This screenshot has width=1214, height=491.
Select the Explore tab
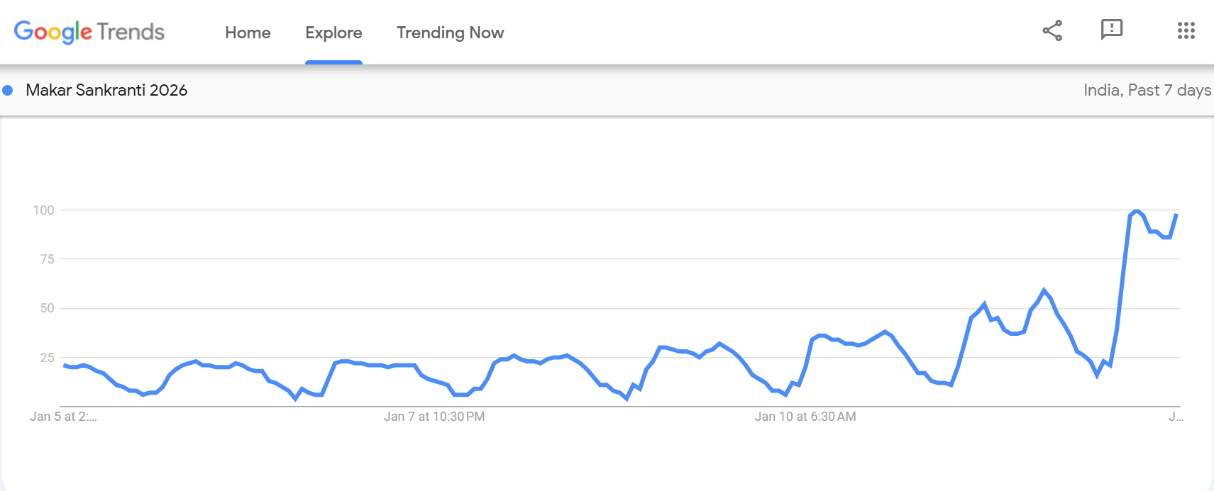pos(333,33)
